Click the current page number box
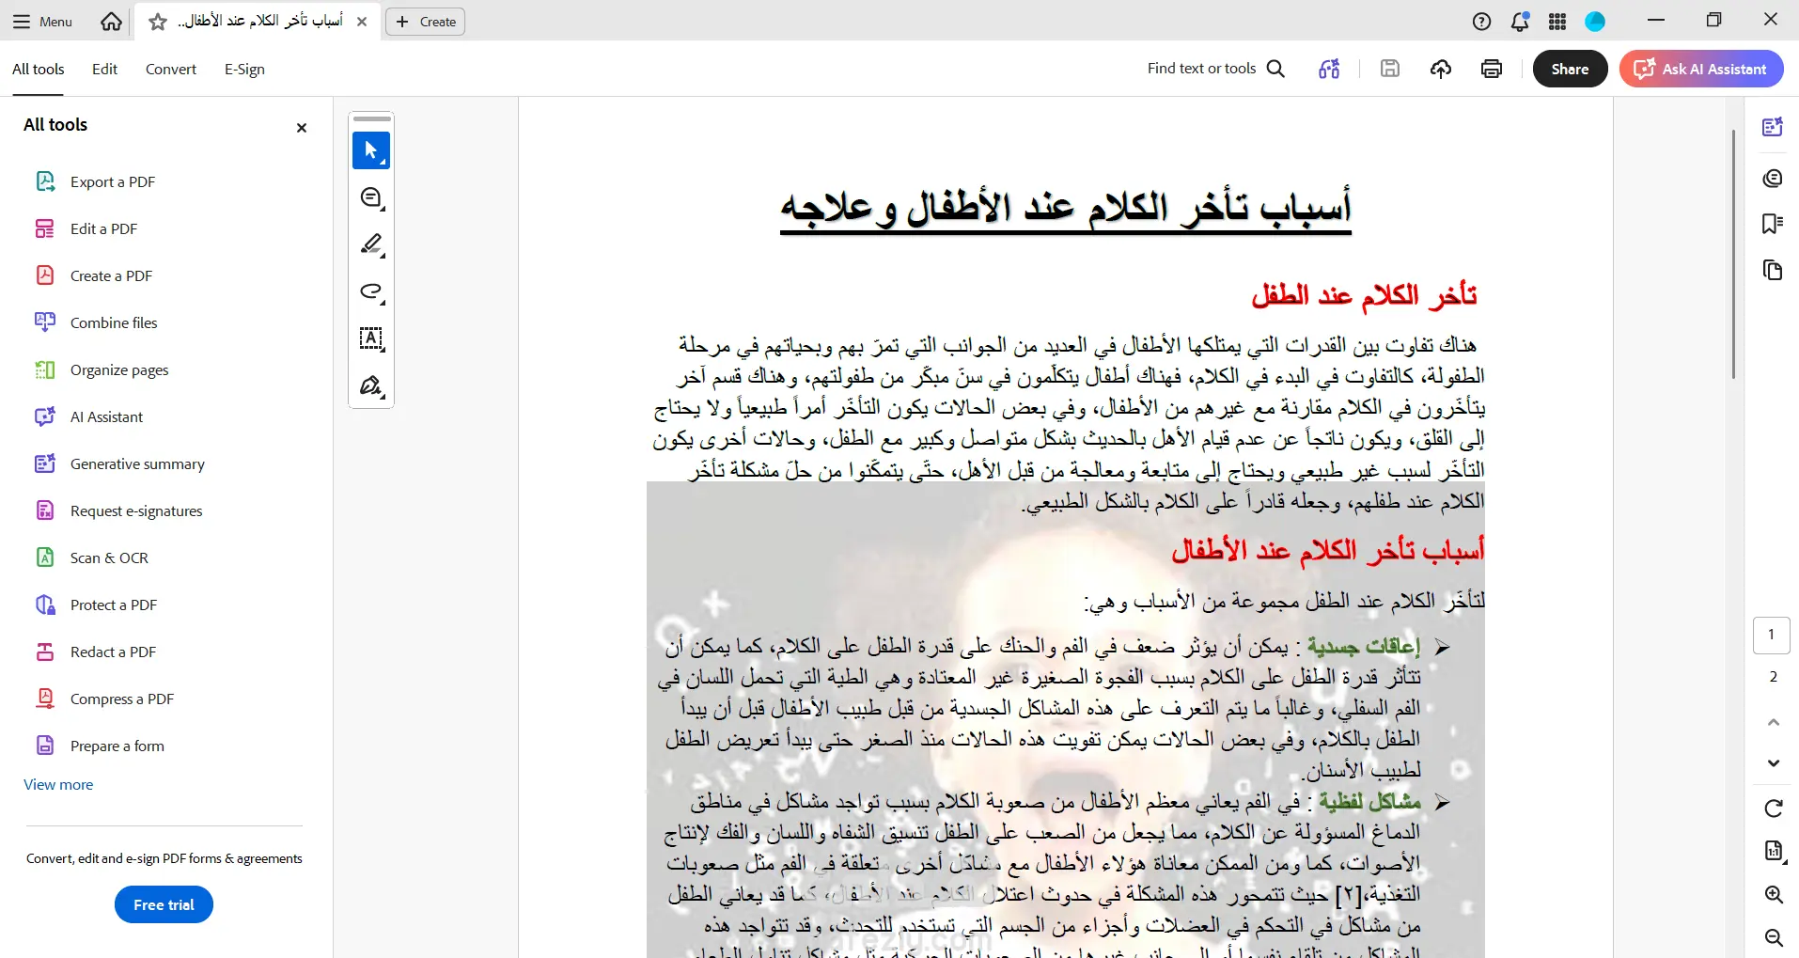 [1772, 635]
